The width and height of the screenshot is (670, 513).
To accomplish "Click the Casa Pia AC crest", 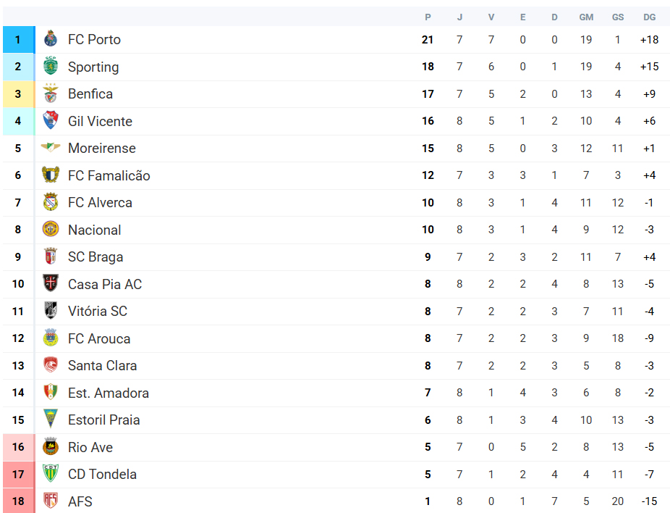I will click(x=51, y=284).
